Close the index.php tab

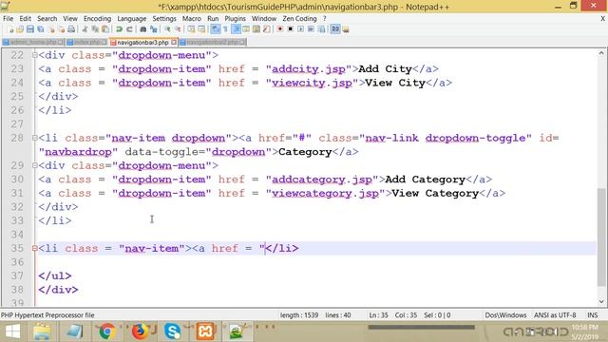[x=104, y=42]
